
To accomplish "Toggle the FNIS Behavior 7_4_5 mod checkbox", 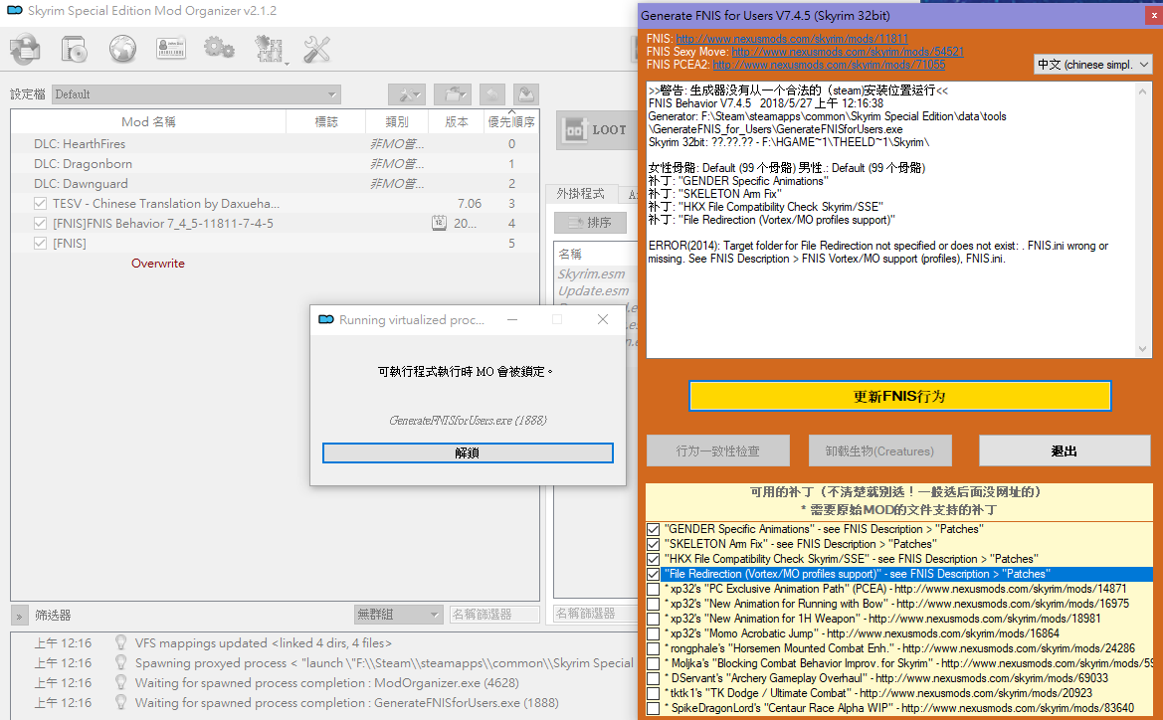I will (x=40, y=223).
